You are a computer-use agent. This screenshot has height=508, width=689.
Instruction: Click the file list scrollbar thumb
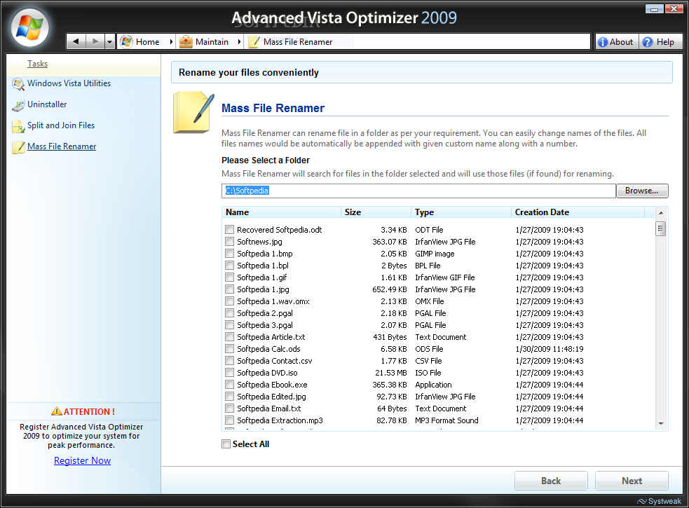660,228
